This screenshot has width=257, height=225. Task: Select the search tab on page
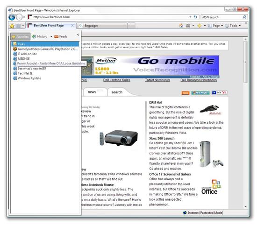pos(117,92)
